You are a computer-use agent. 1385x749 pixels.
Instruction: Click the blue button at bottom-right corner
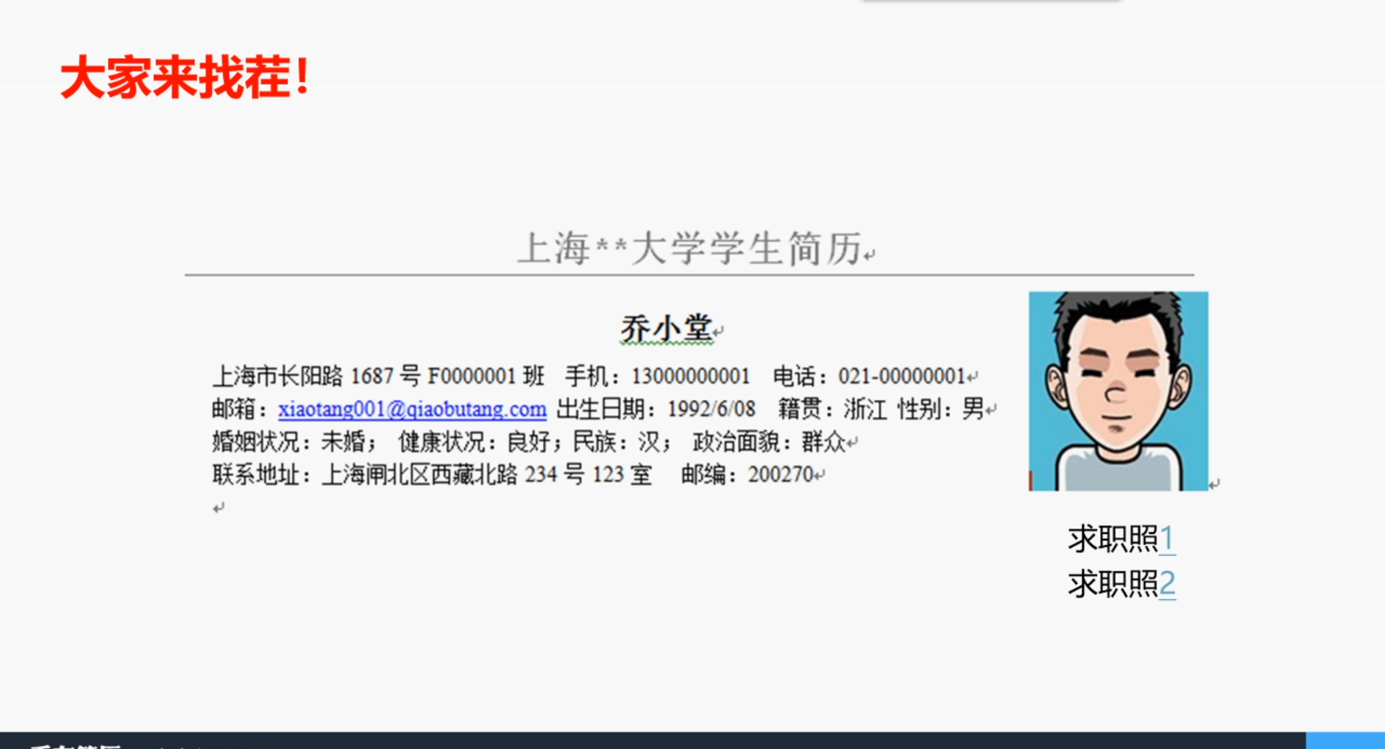click(1345, 741)
